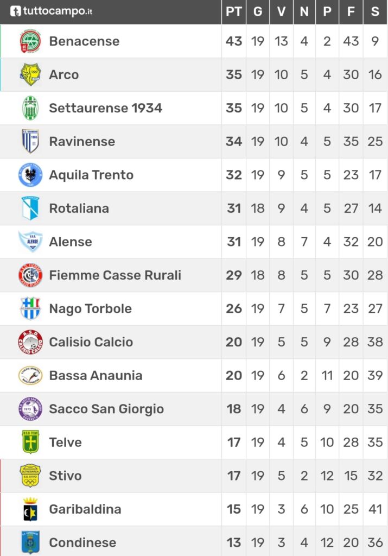Click the Aquila Trento eagle badge
Image resolution: width=388 pixels, height=556 pixels.
(30, 175)
